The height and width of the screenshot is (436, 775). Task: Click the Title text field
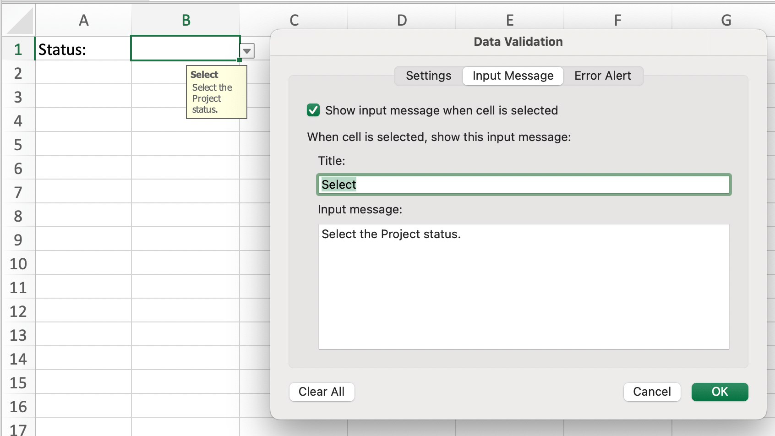[524, 185]
